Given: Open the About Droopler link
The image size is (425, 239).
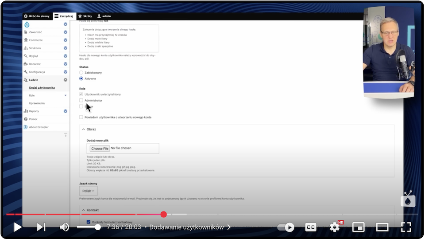Looking at the screenshot, I should [x=39, y=127].
